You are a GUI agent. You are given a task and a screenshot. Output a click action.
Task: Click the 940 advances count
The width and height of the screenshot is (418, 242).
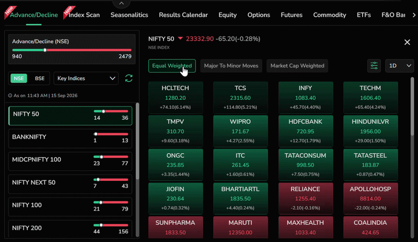(x=17, y=56)
